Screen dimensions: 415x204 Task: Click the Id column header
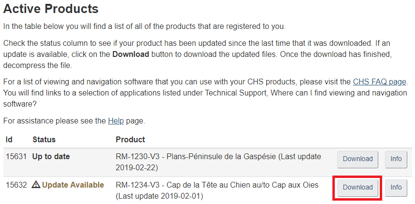click(9, 139)
